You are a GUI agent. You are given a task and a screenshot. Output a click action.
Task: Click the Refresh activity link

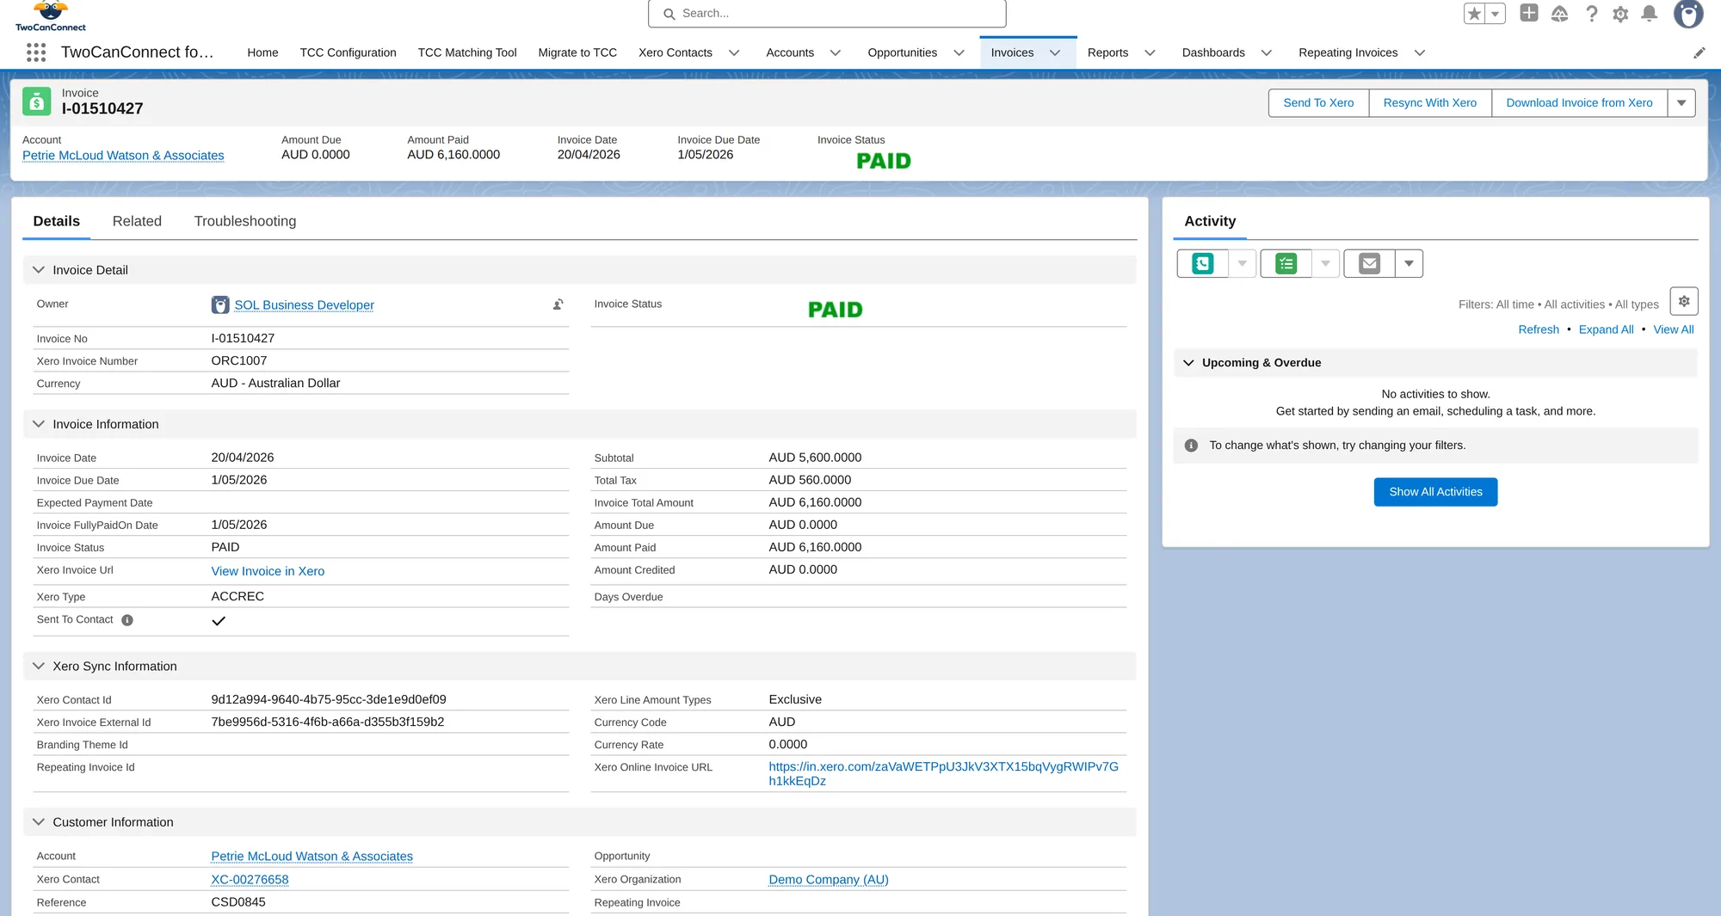point(1539,329)
